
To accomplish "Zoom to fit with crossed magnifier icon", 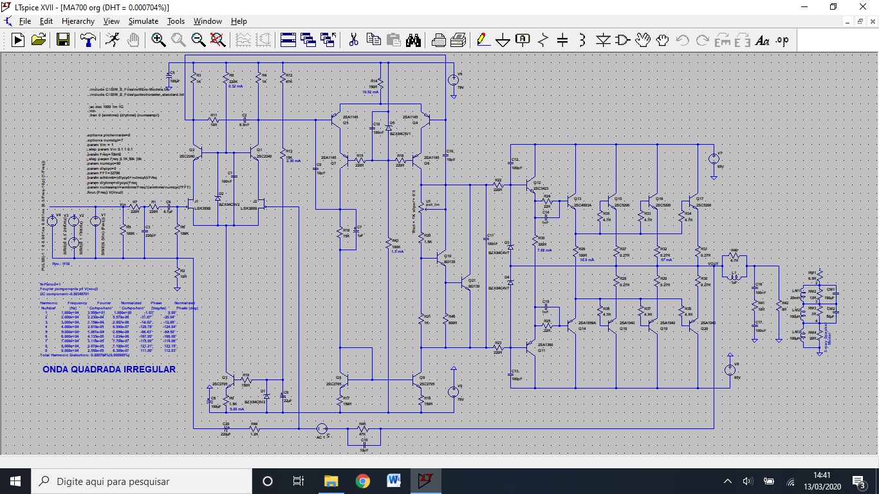I will point(218,40).
